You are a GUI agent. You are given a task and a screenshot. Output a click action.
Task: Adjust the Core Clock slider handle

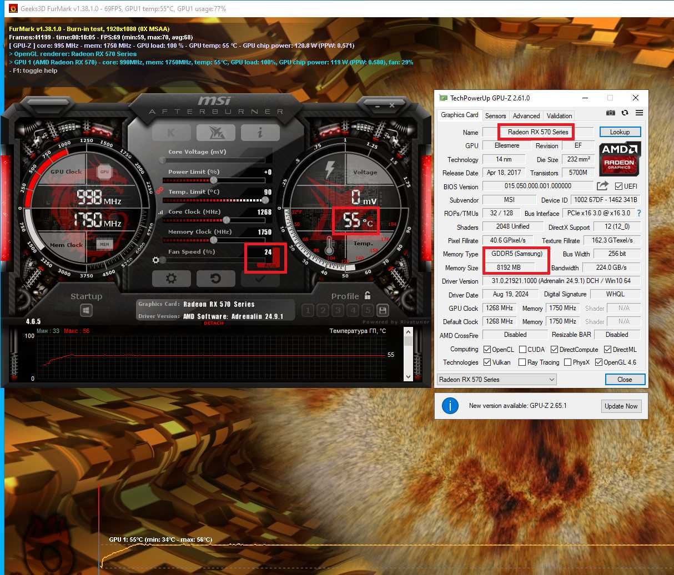(x=227, y=220)
